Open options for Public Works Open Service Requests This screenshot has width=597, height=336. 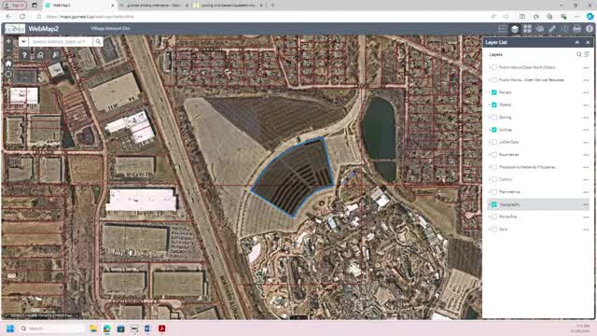[586, 80]
